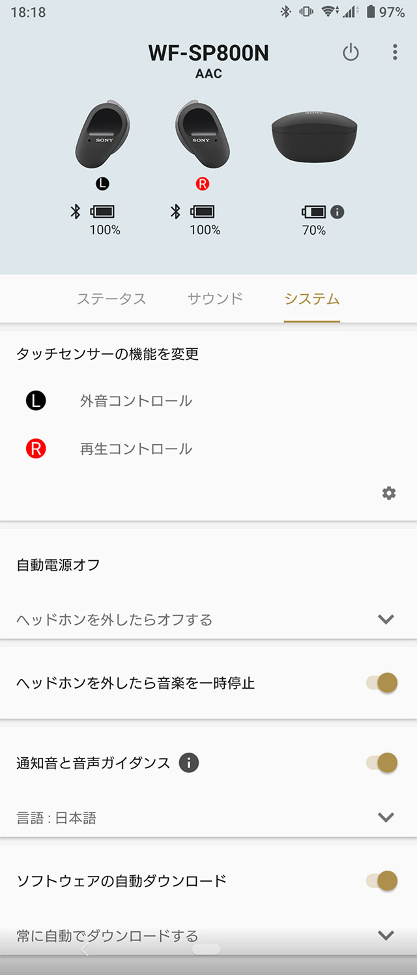Expand 常に自動でダウンロードする dropdown
The width and height of the screenshot is (417, 975).
click(386, 936)
